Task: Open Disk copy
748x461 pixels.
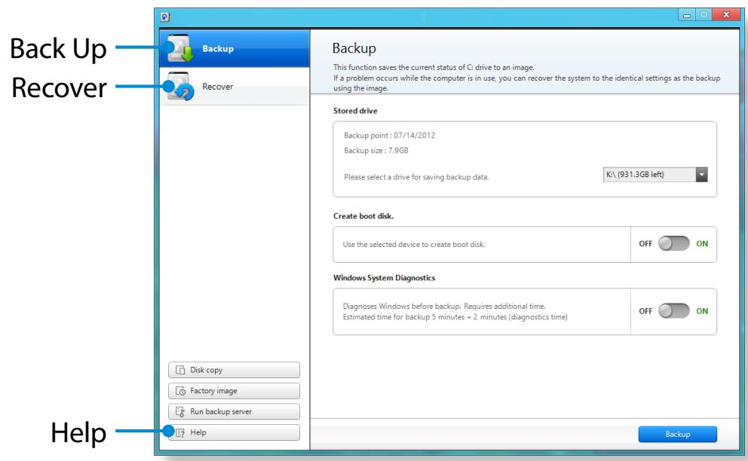Action: (x=234, y=370)
